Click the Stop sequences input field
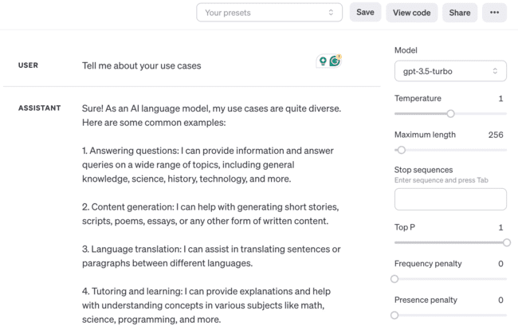Screen dimensions: 518x334 pyautogui.click(x=450, y=199)
